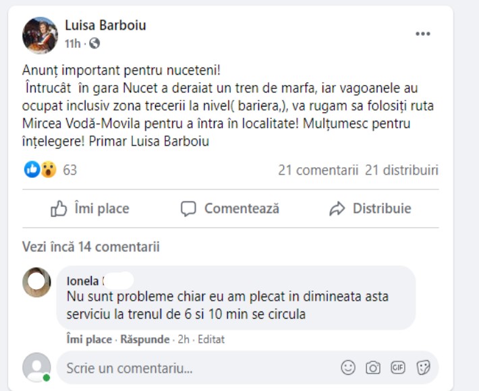Insert a GIF using the GIF icon
The height and width of the screenshot is (391, 479).
pos(398,368)
